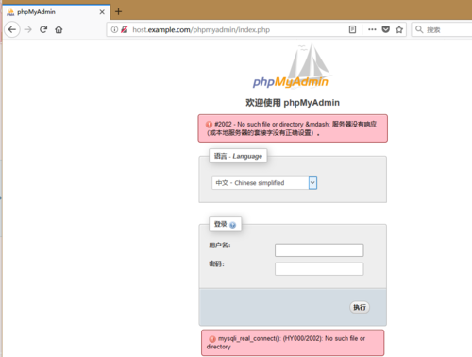Screen dimensions: 472x357
Task: Save page to Pocket
Action: pyautogui.click(x=386, y=29)
